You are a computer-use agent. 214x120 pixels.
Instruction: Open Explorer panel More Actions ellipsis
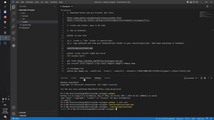point(55,6)
